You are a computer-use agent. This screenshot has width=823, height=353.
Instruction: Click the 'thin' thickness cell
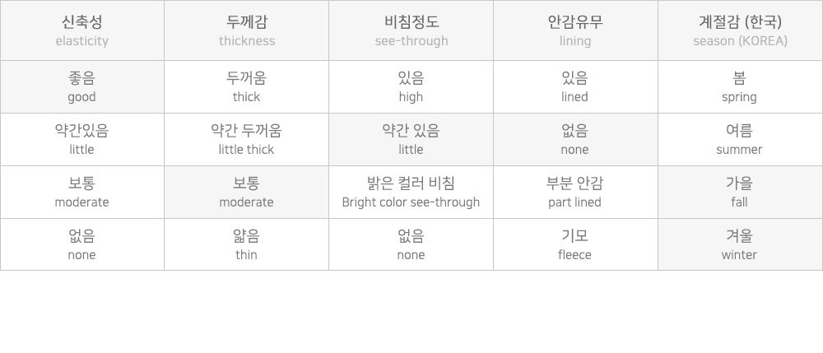tap(246, 245)
